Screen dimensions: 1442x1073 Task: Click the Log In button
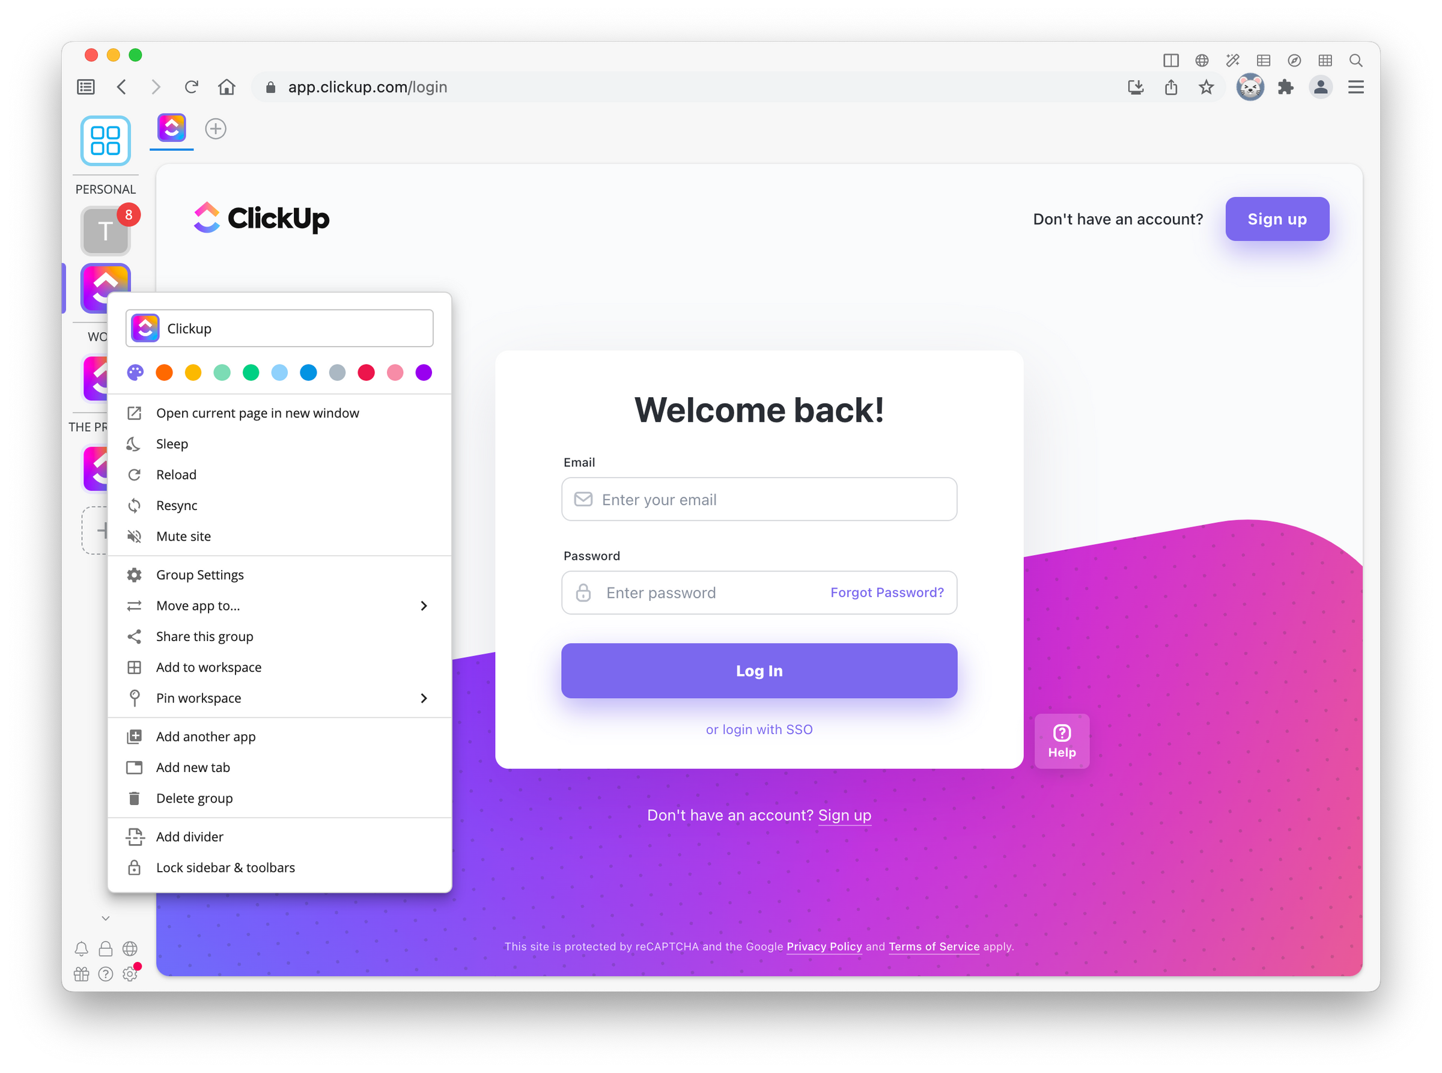[x=759, y=669]
